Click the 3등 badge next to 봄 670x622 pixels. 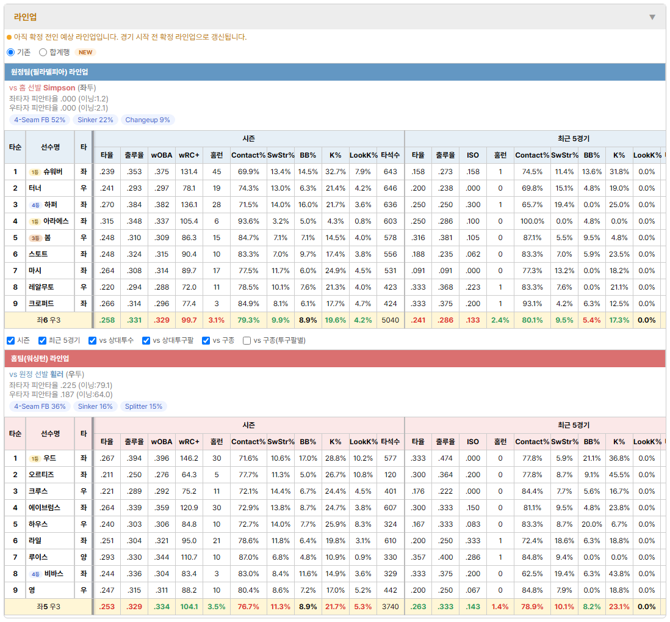(x=35, y=238)
